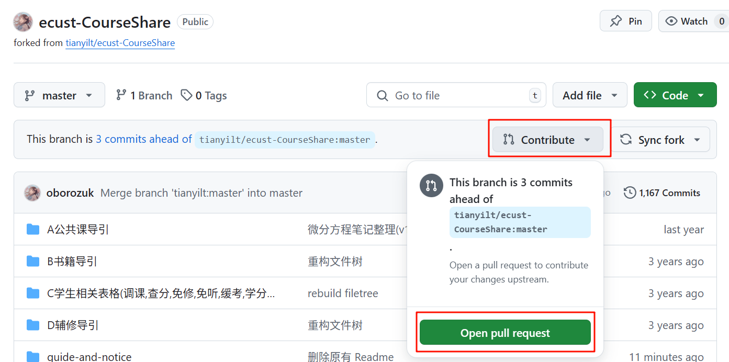729x362 pixels.
Task: Open the oborozuk author link
Action: click(x=70, y=193)
